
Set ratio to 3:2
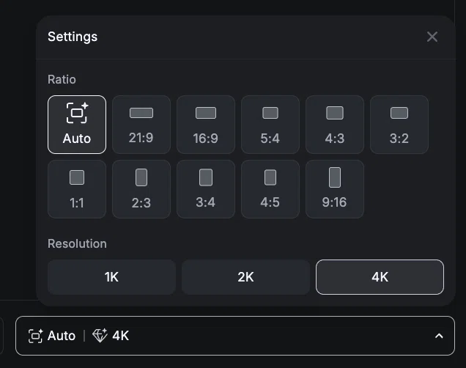click(x=399, y=125)
